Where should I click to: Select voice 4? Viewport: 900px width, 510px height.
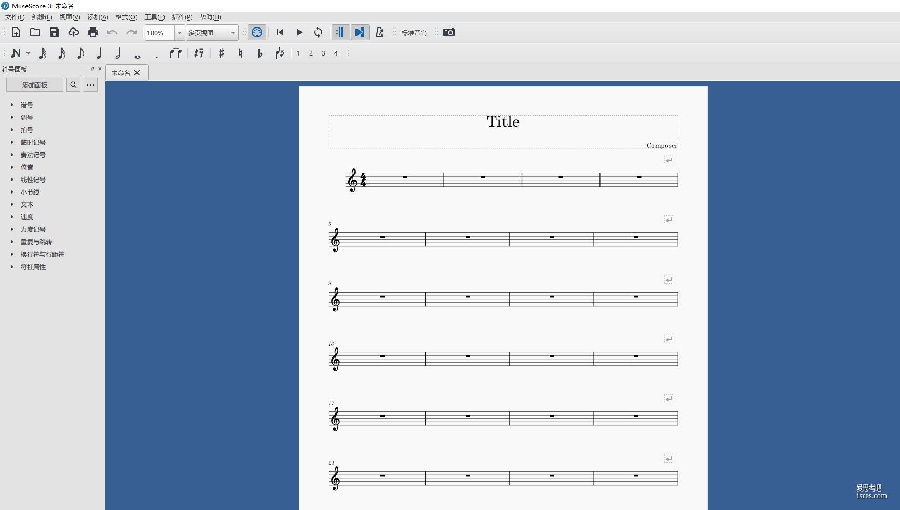(x=336, y=53)
